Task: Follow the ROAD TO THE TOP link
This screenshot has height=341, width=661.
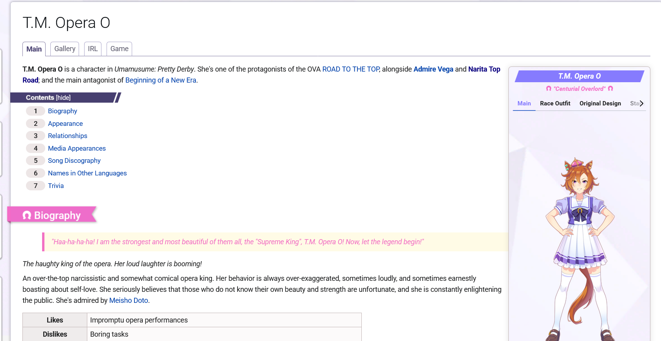Action: pos(351,69)
